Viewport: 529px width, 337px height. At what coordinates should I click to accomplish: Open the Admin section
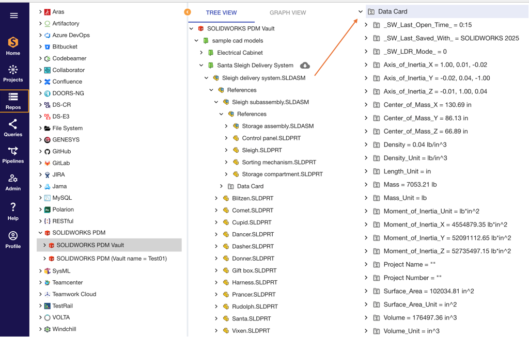(13, 182)
